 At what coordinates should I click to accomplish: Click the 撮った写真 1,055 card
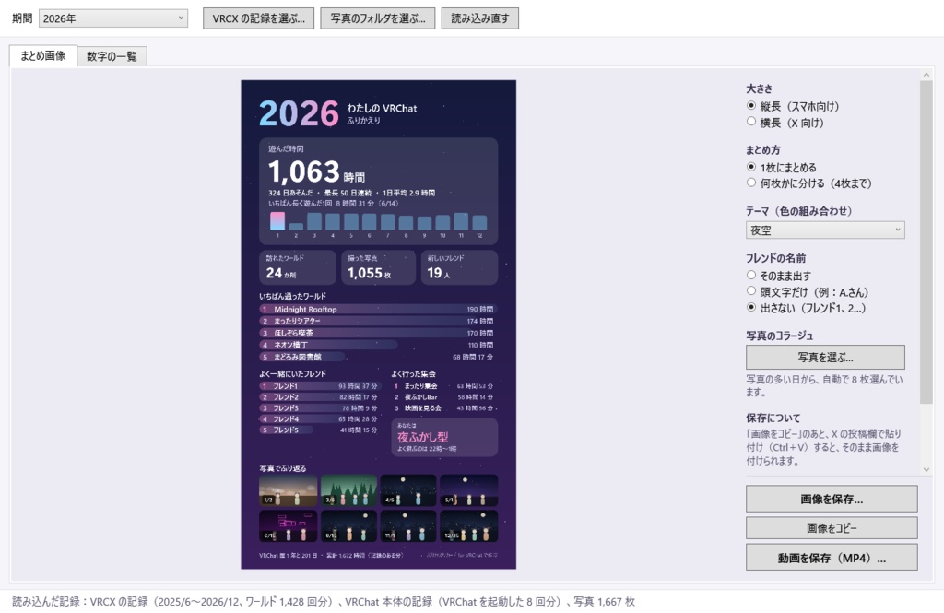[x=378, y=267]
